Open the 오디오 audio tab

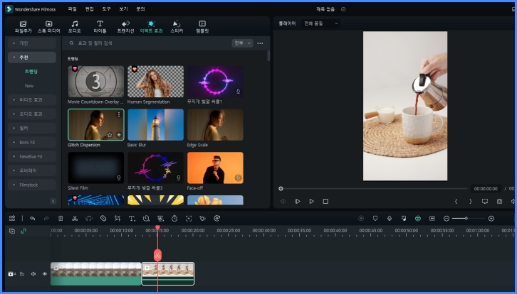pyautogui.click(x=75, y=27)
